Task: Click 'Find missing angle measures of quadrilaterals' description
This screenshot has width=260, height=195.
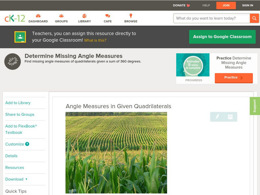Action: tap(83, 61)
